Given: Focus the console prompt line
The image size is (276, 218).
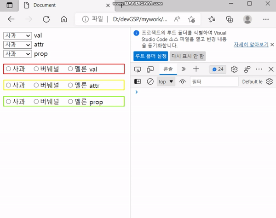Looking at the screenshot, I should pos(204,92).
